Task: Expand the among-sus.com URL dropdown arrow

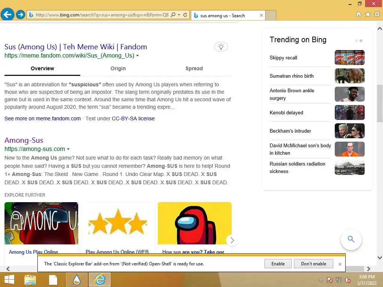Action: pyautogui.click(x=68, y=149)
